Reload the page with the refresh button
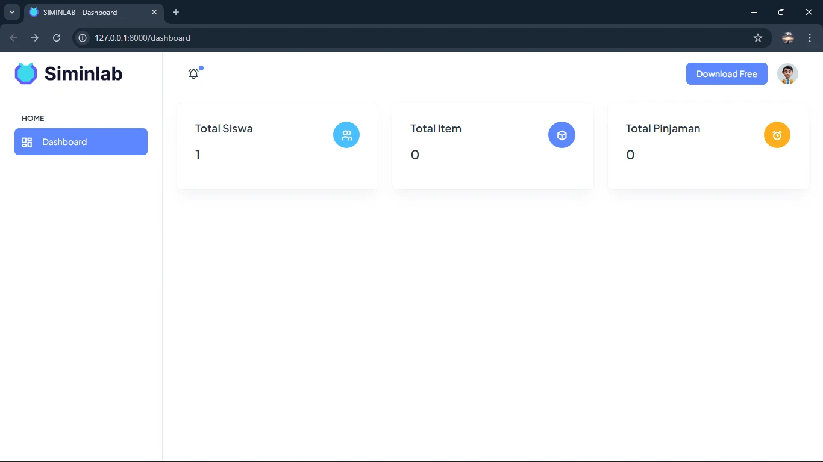Image resolution: width=823 pixels, height=462 pixels. click(57, 38)
